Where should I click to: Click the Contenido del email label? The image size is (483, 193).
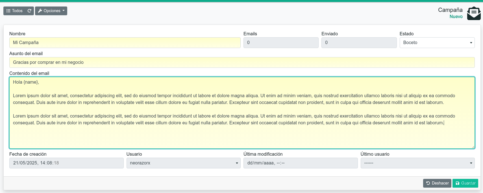pos(29,73)
